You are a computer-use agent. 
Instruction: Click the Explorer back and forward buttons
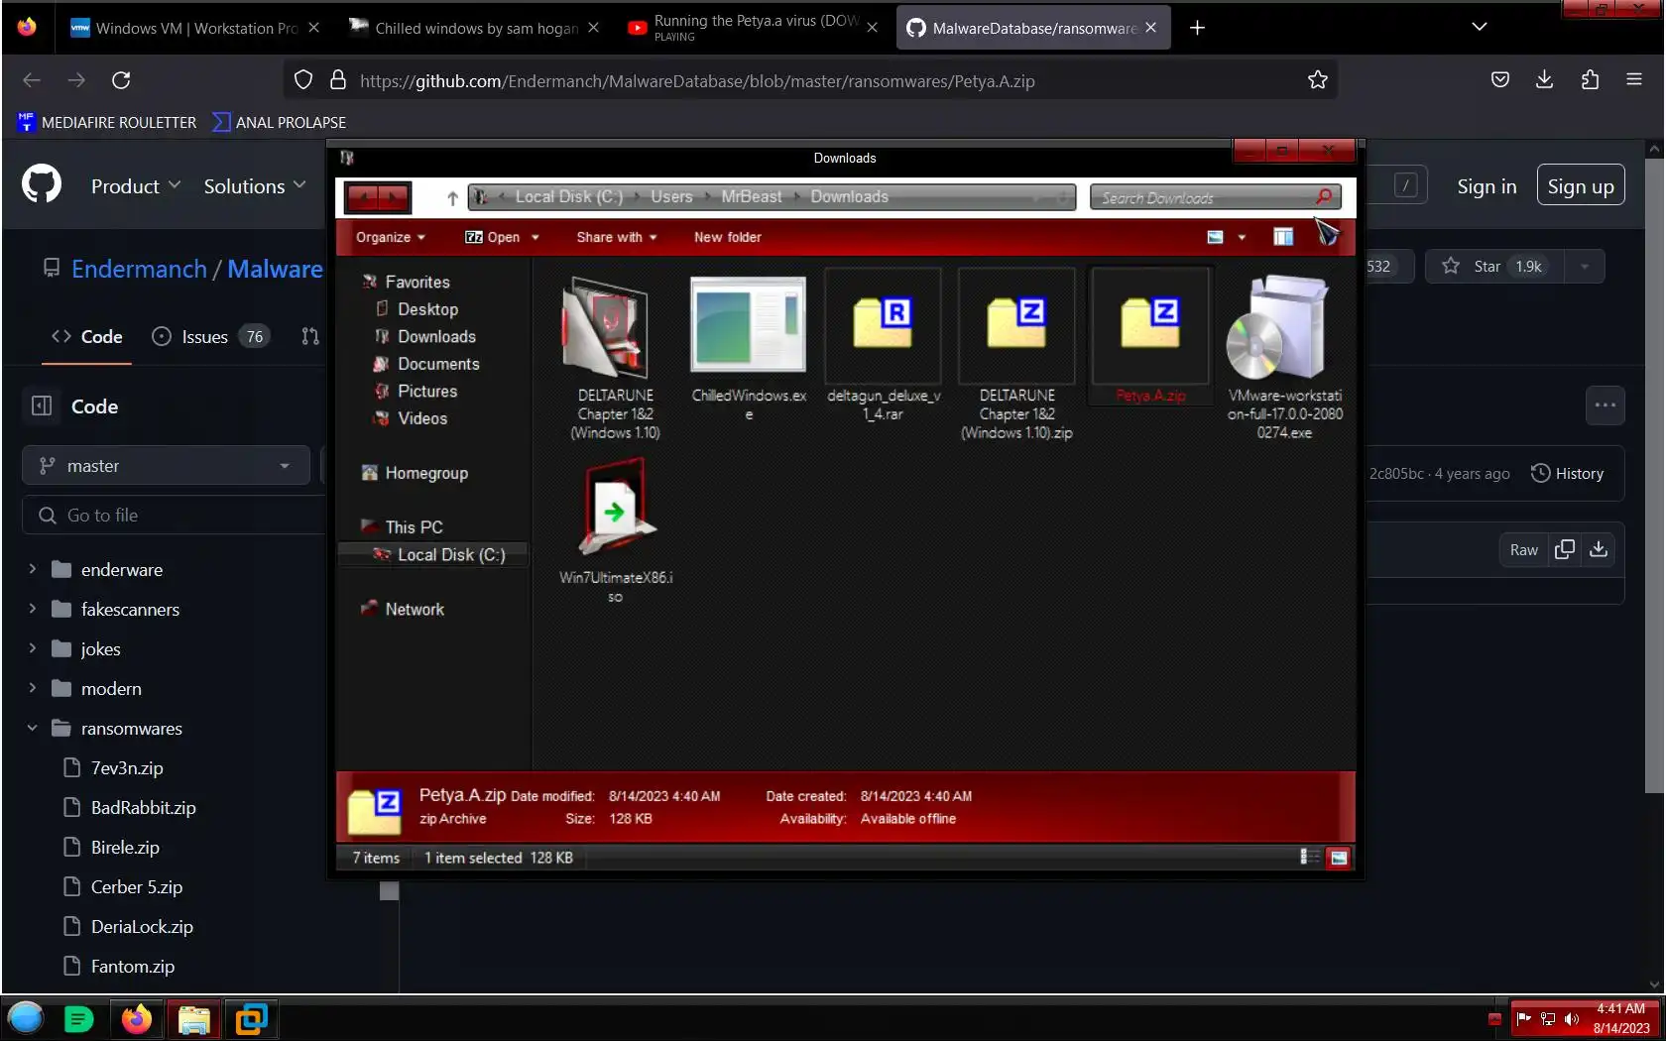tap(378, 197)
